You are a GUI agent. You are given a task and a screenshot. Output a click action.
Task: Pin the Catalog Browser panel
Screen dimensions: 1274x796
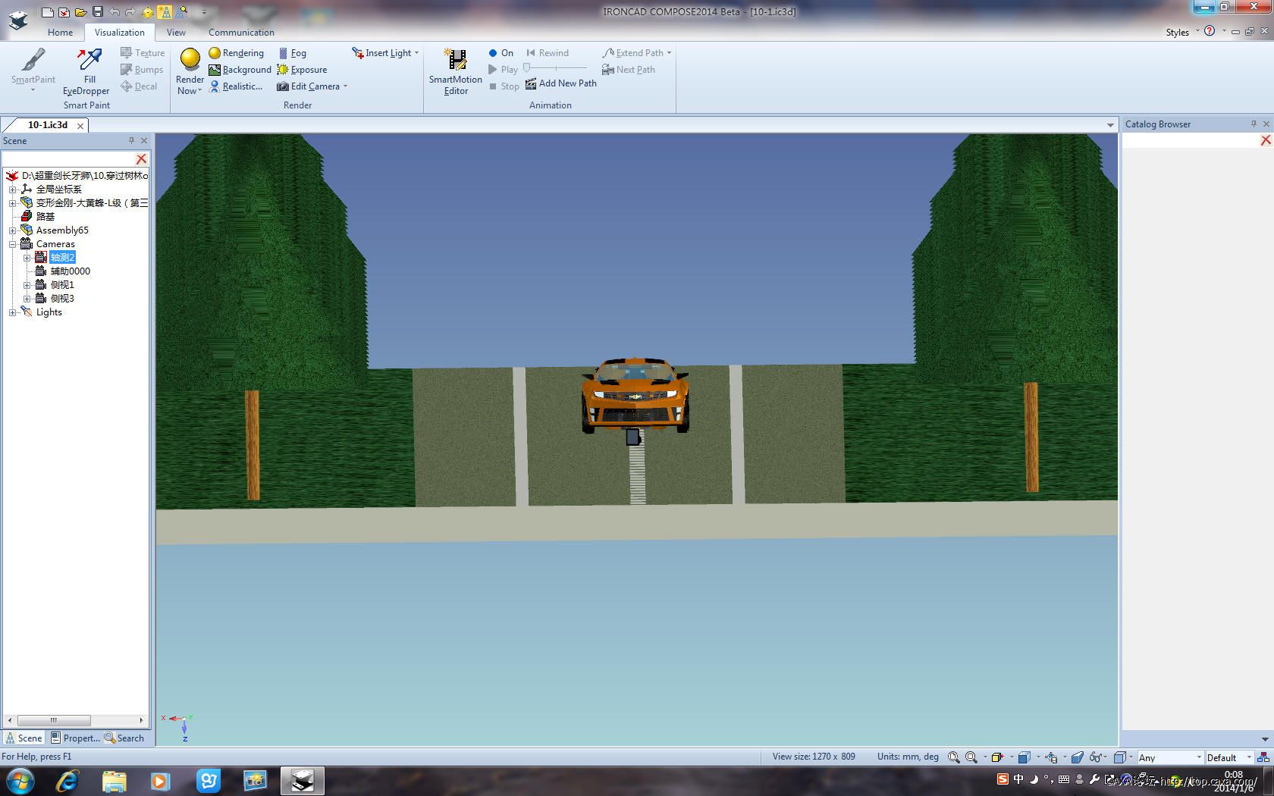(x=1254, y=124)
